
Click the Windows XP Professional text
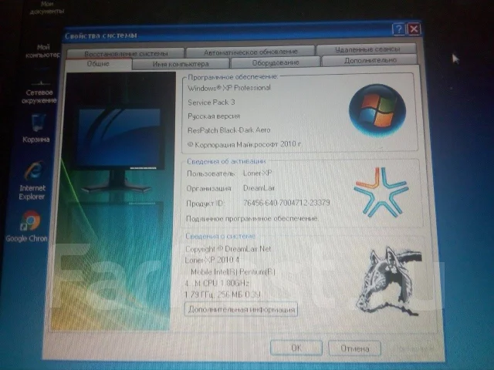pyautogui.click(x=229, y=88)
